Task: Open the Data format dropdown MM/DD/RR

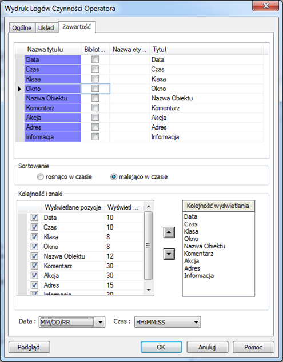Action: click(x=72, y=322)
